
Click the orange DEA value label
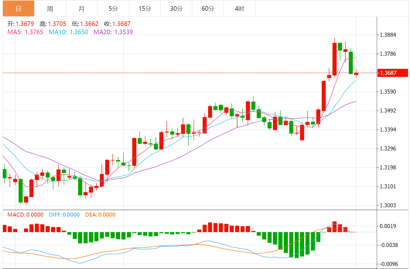coord(100,215)
